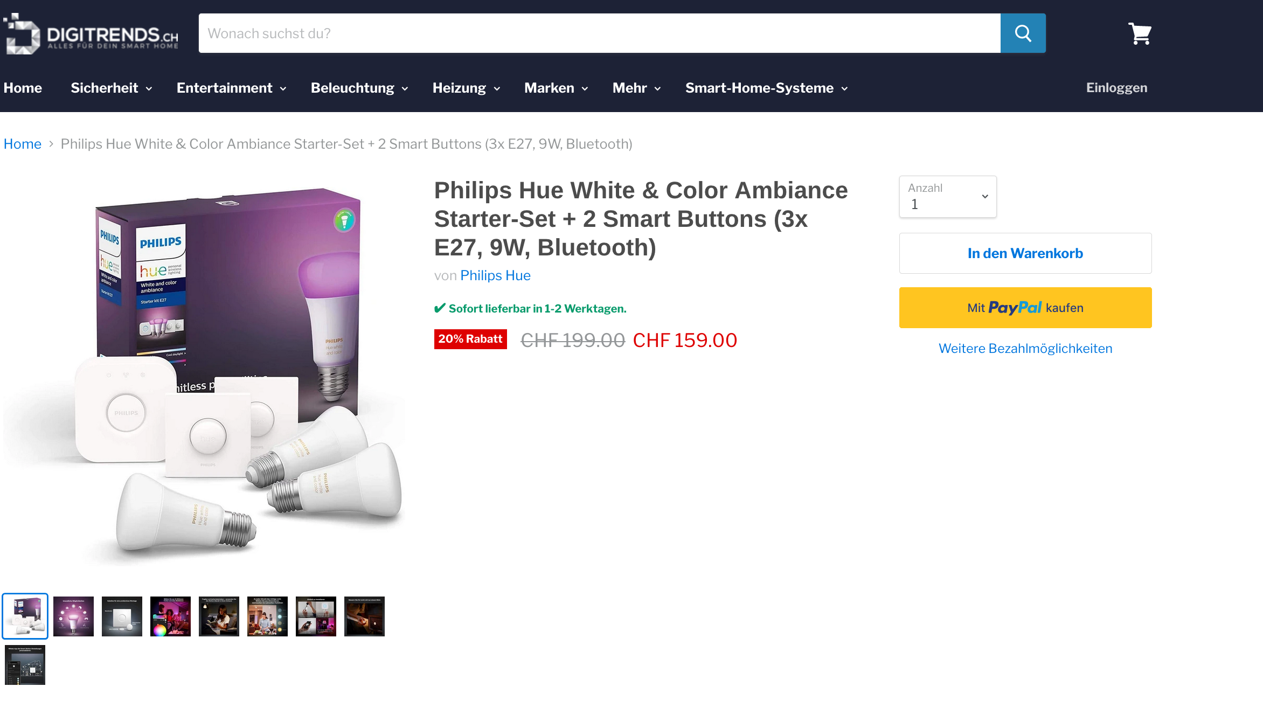Open Weitere Bezahlmöglichkeiten link
Image resolution: width=1263 pixels, height=721 pixels.
pyautogui.click(x=1025, y=349)
